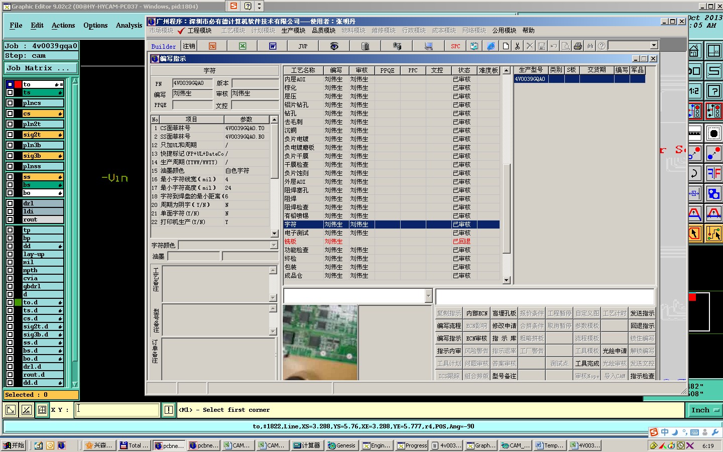Click the binoculars find icon
The width and height of the screenshot is (723, 452).
click(x=590, y=46)
